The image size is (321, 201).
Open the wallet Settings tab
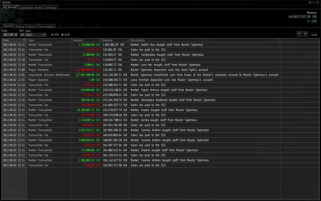click(x=51, y=8)
